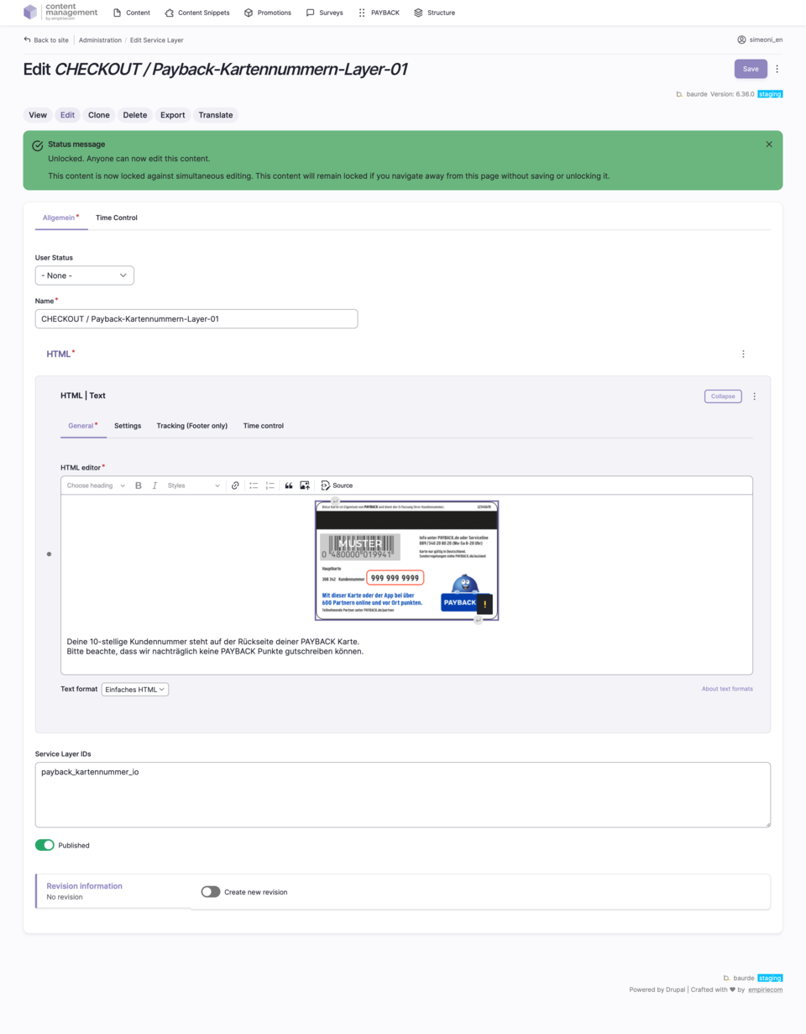The width and height of the screenshot is (806, 1034).
Task: Switch editor to Source view
Action: (337, 486)
